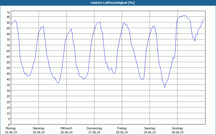This screenshot has height=135, width=216.
Task: Click the y-axis value 50
Action: (x=8, y=68)
